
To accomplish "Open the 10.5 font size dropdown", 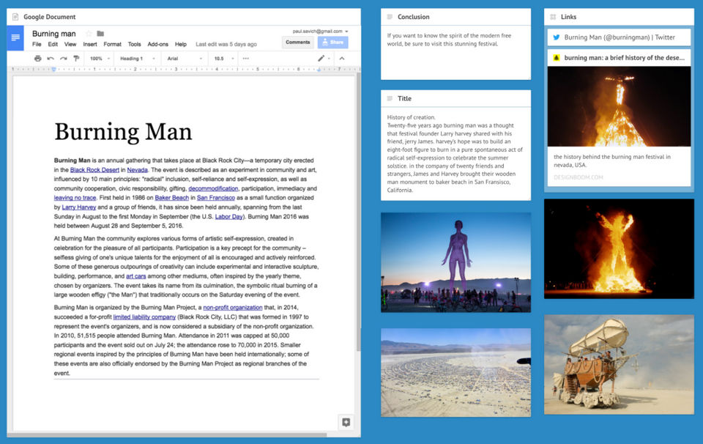I will coord(224,59).
